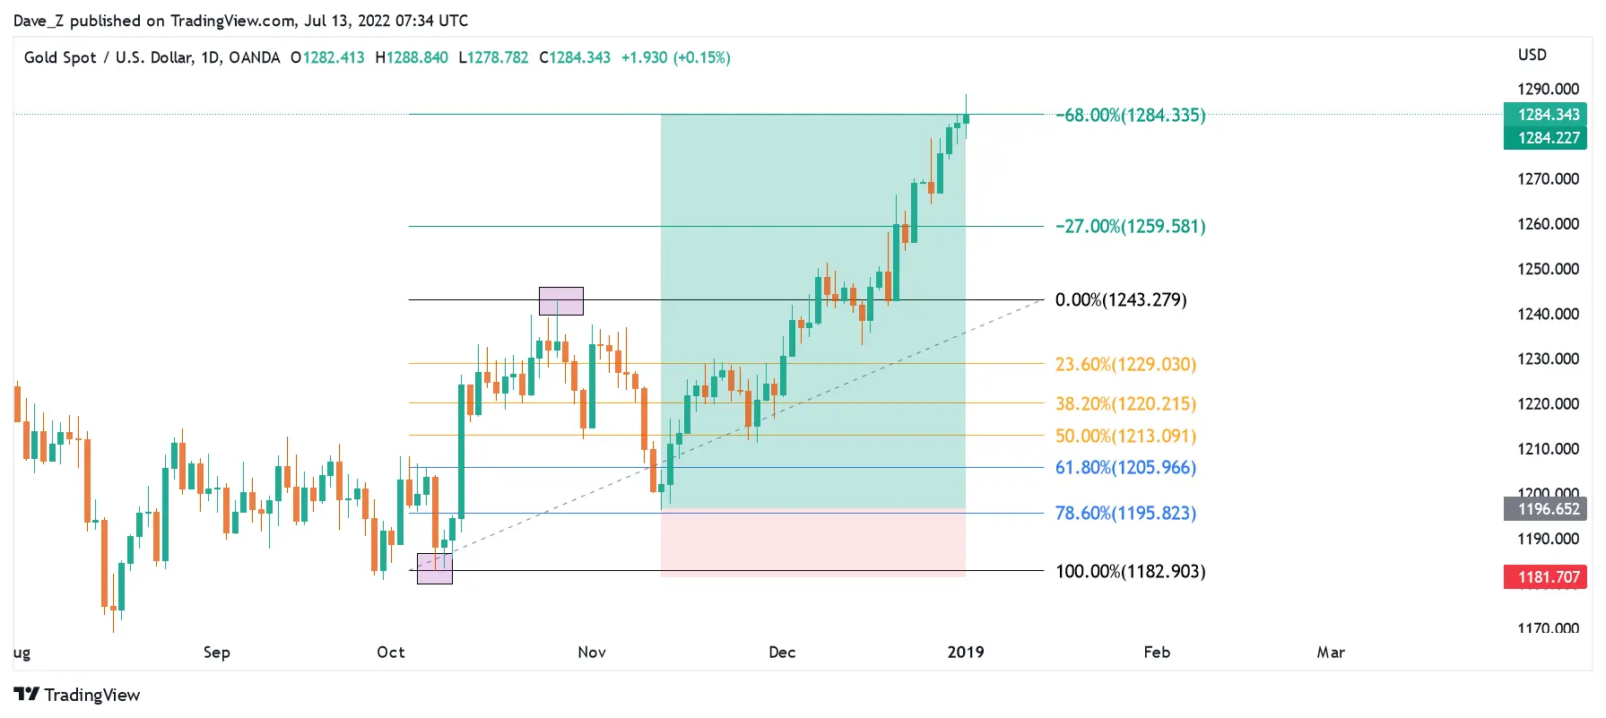
Task: Select the 61.80%(1205.966) retracement label
Action: [1125, 467]
